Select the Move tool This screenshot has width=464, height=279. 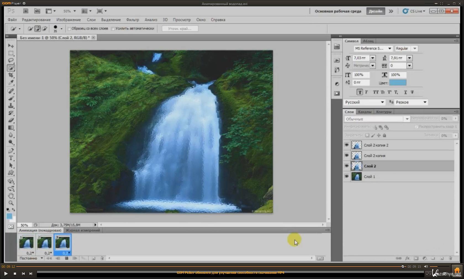point(11,46)
